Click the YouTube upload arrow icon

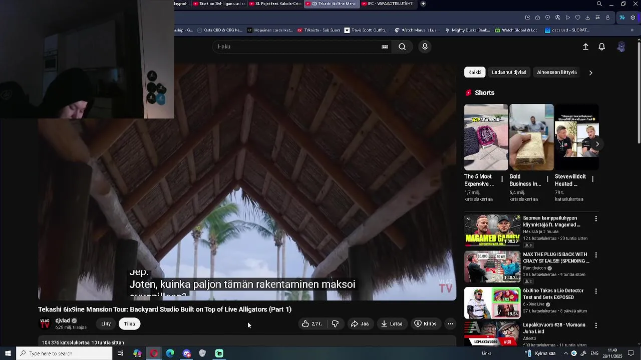(585, 46)
